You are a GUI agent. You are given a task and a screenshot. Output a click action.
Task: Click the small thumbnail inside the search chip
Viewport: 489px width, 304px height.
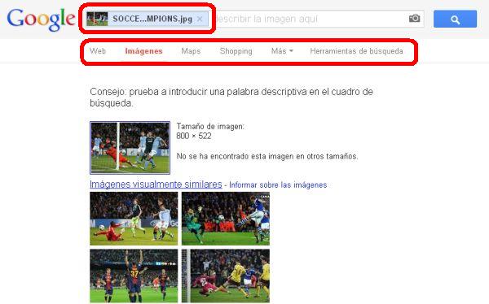tap(97, 19)
